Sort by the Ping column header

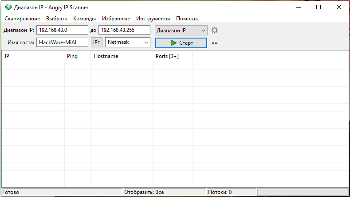78,56
